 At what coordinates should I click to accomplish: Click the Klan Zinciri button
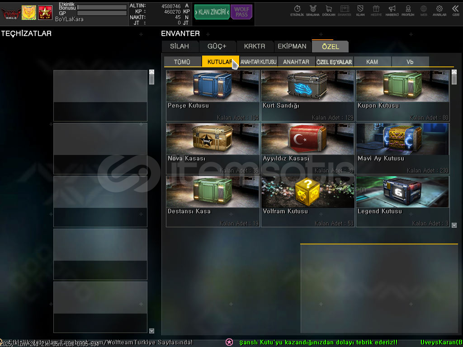point(212,12)
